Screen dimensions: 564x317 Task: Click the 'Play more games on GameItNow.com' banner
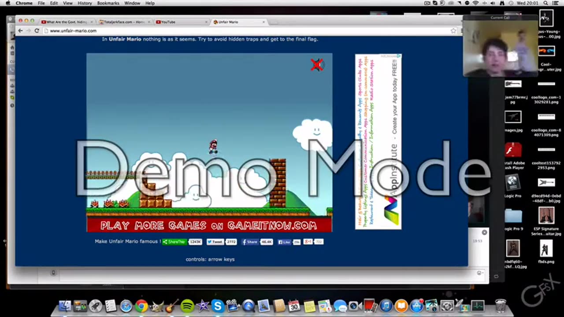tap(209, 225)
